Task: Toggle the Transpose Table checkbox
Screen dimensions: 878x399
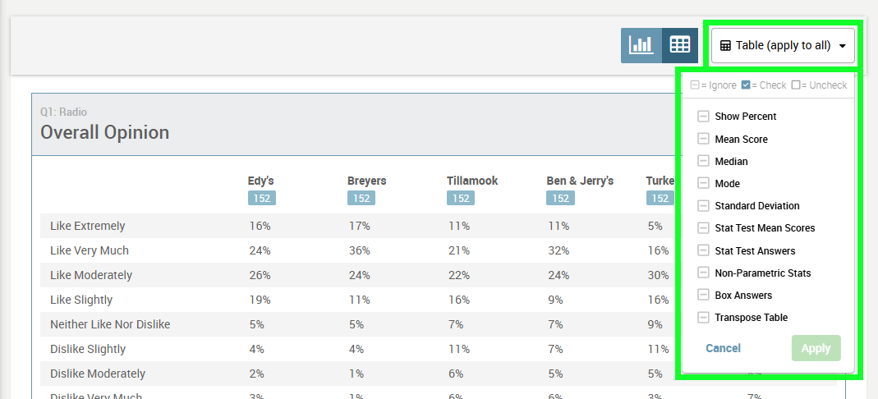Action: point(703,317)
